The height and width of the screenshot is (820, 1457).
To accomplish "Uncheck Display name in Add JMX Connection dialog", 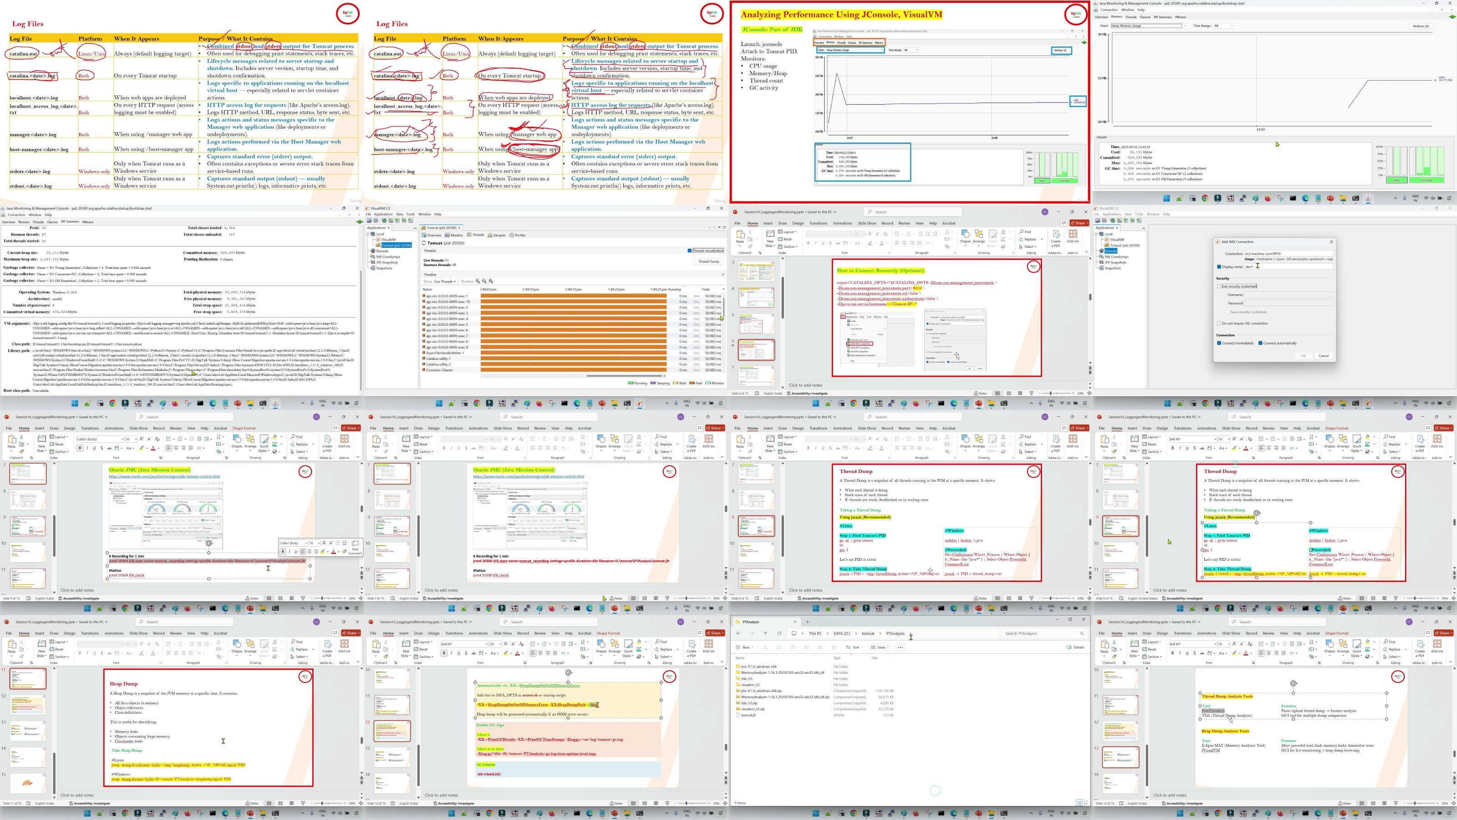I will point(1219,266).
